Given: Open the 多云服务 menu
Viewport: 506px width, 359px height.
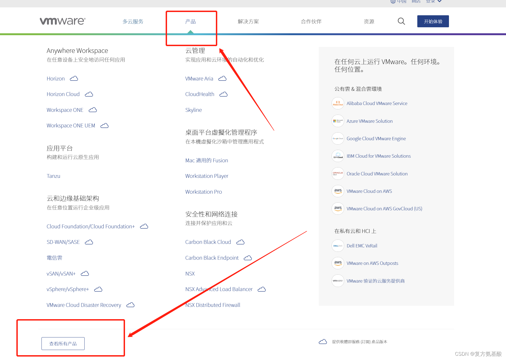Looking at the screenshot, I should (x=133, y=22).
